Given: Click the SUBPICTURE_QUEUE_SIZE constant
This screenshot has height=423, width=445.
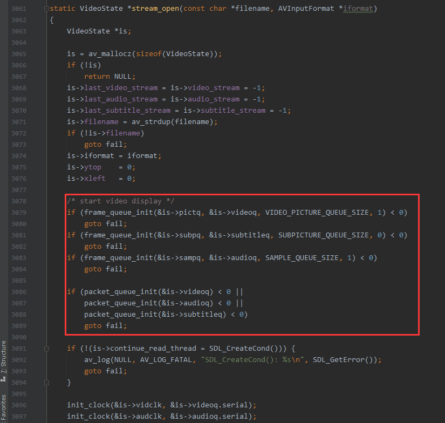Looking at the screenshot, I should coord(325,235).
